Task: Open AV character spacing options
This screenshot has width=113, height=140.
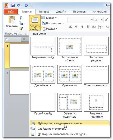Action: (x=100, y=27)
